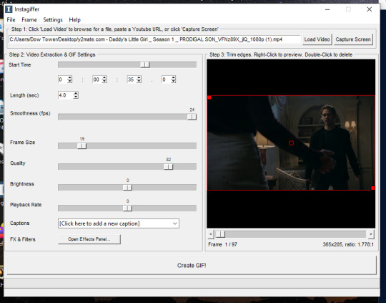The height and width of the screenshot is (303, 386).
Task: Click the frame scrollbar thumb
Action: (220, 234)
